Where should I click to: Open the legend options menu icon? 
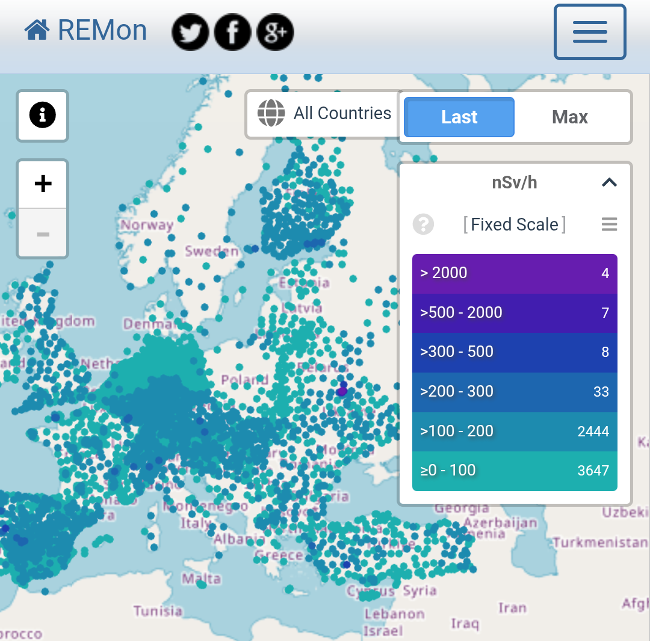coord(609,225)
